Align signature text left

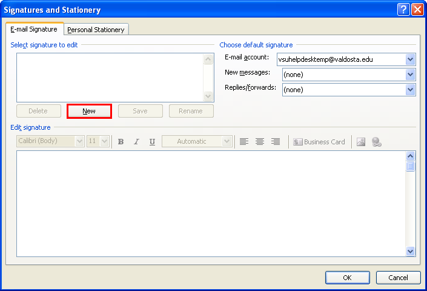244,142
